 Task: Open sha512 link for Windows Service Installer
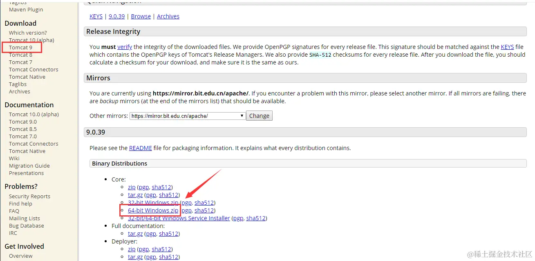[255, 218]
